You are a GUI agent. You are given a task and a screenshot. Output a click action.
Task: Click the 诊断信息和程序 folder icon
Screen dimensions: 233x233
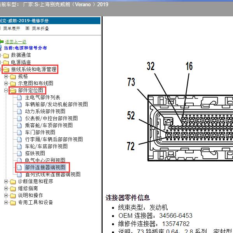click(13, 182)
